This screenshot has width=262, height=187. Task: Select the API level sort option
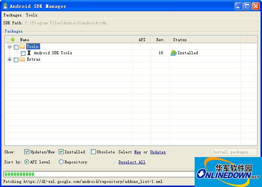(x=27, y=162)
